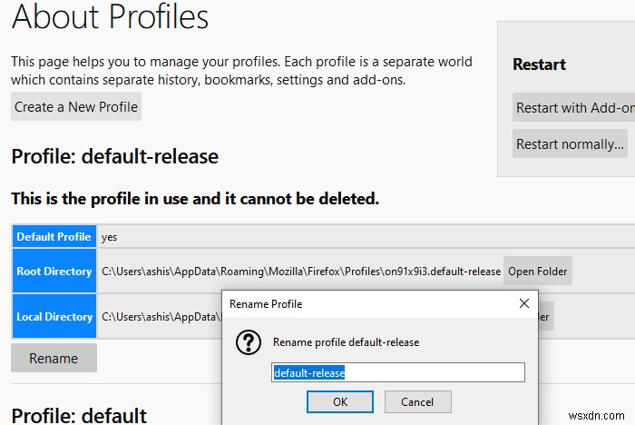This screenshot has width=635, height=425.
Task: Click the Profile: default-release heading
Action: click(115, 156)
